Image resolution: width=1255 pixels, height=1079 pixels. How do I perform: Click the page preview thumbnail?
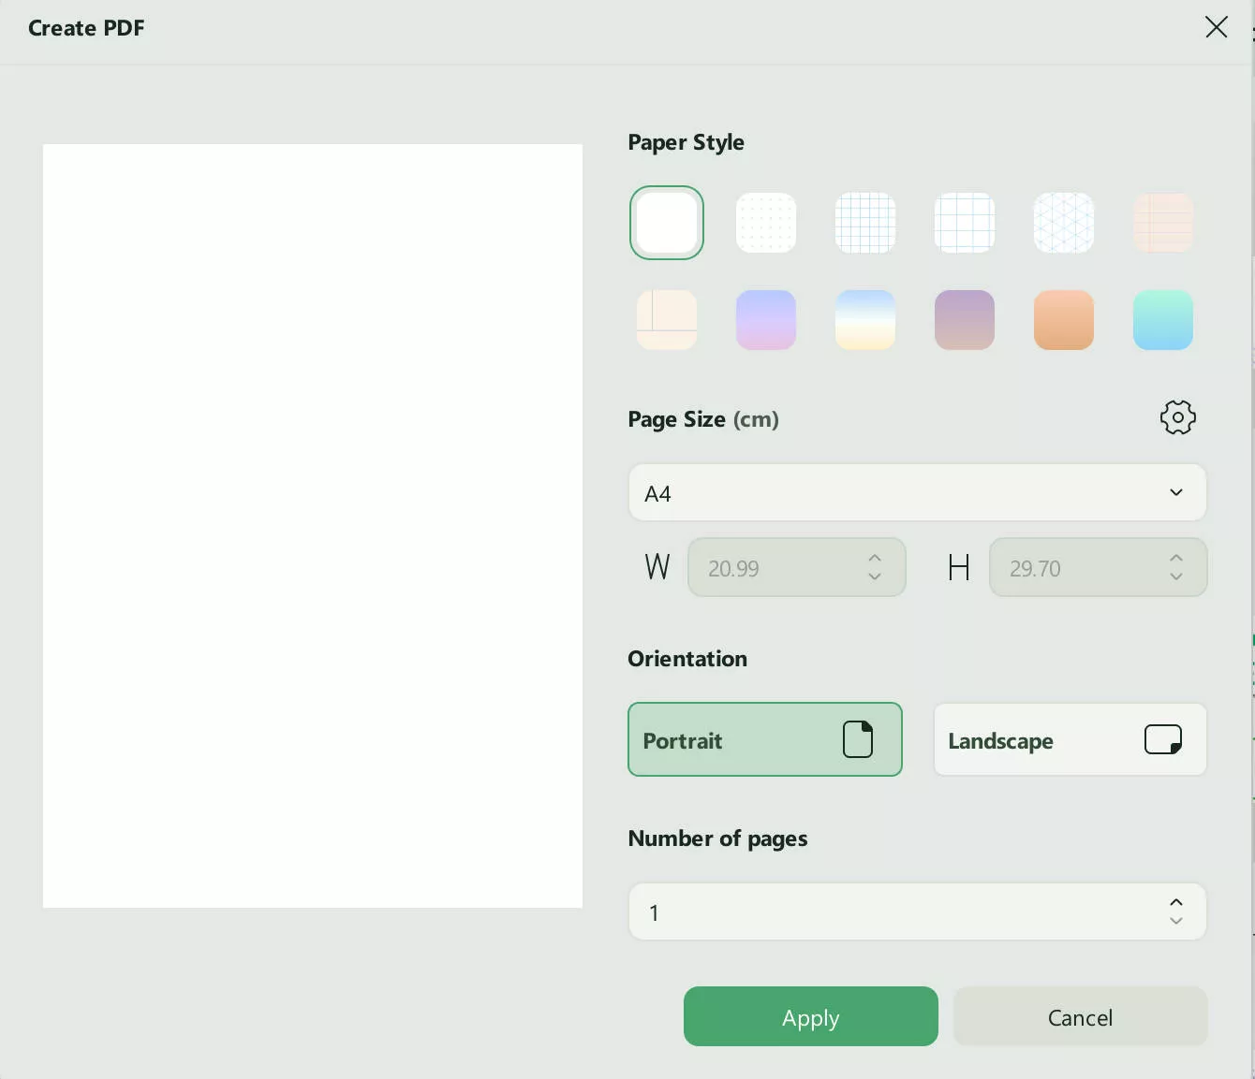click(x=312, y=526)
